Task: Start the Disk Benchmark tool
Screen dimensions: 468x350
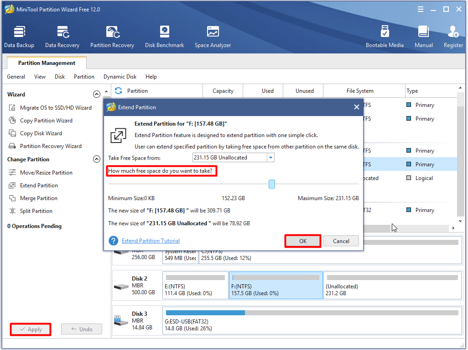Action: tap(165, 37)
